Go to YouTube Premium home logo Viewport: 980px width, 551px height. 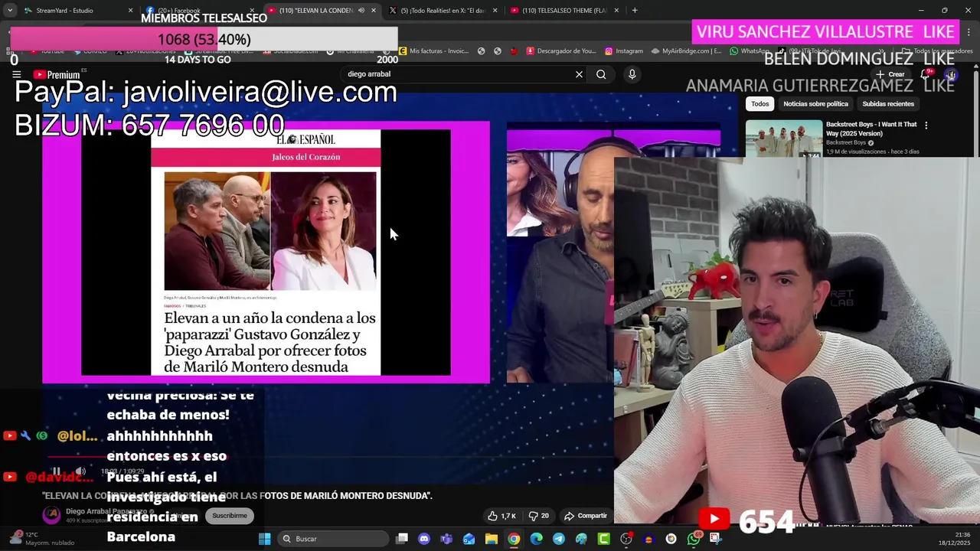pos(57,74)
